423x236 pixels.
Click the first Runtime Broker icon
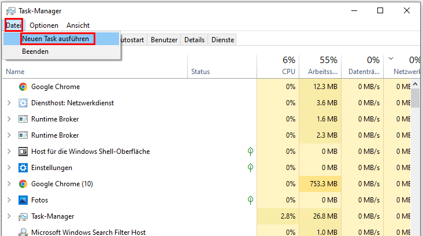point(23,119)
